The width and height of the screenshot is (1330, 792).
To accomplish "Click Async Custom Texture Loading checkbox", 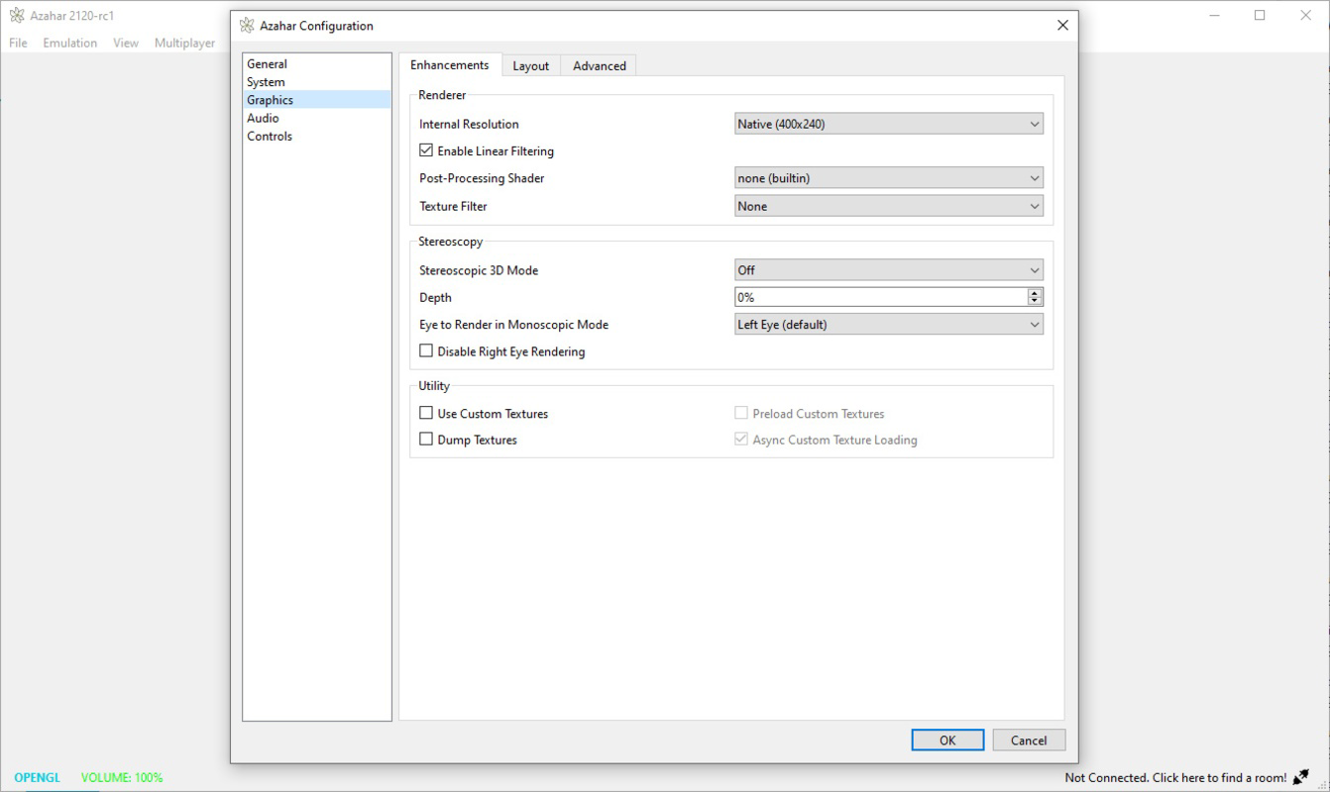I will click(741, 439).
